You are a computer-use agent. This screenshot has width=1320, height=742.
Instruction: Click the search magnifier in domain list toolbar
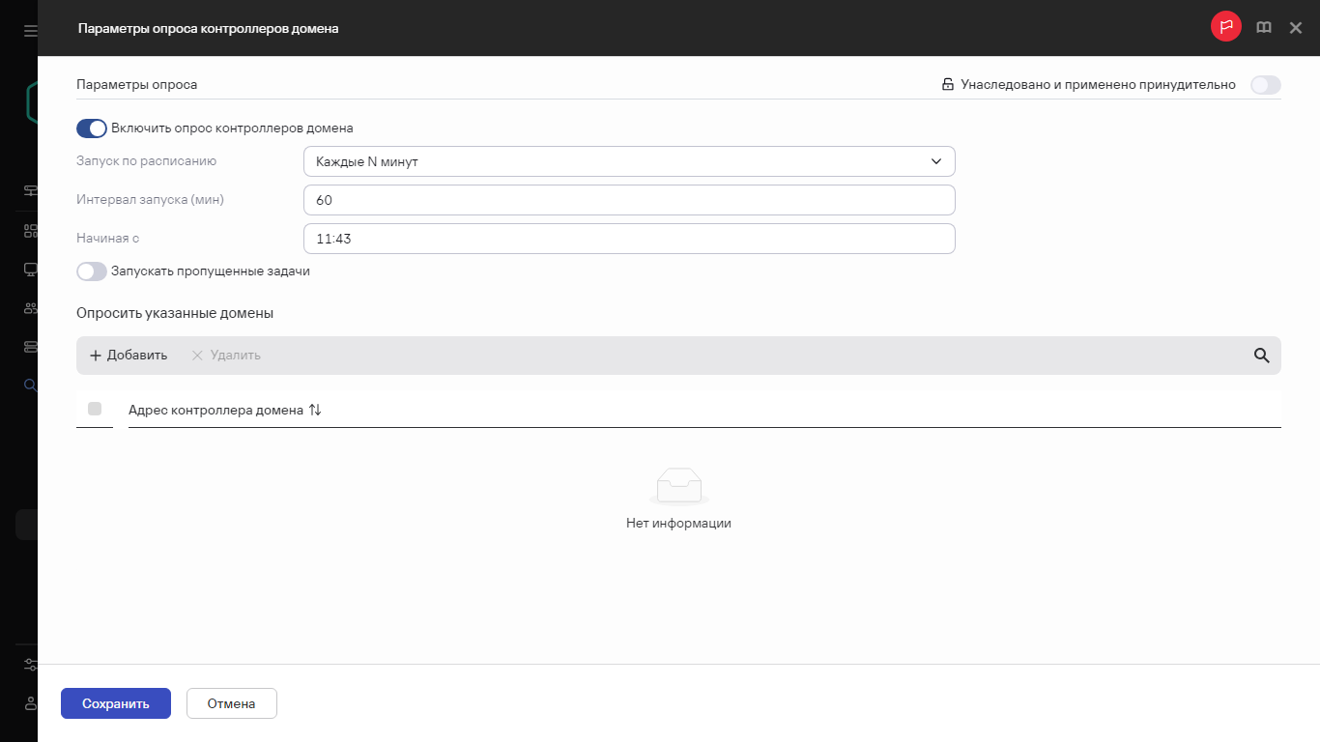point(1261,356)
